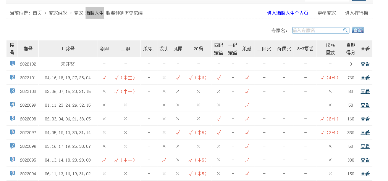This screenshot has height=181, width=388.
Task: Click 查看 for period 2022101
Action: coord(365,78)
